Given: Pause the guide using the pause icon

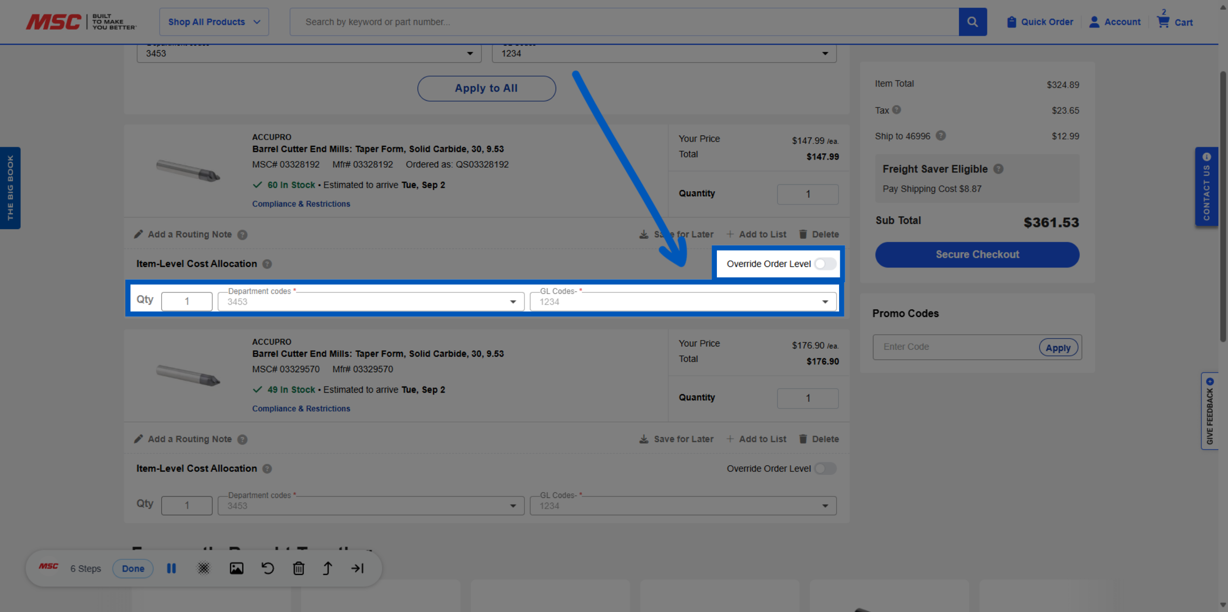Looking at the screenshot, I should pyautogui.click(x=171, y=568).
